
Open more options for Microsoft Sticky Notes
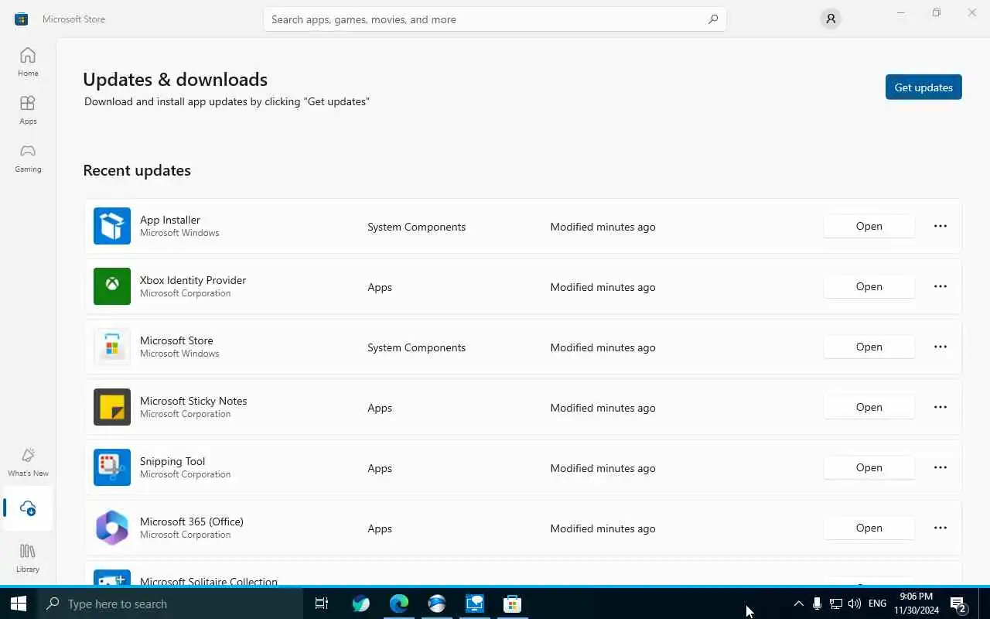(940, 407)
